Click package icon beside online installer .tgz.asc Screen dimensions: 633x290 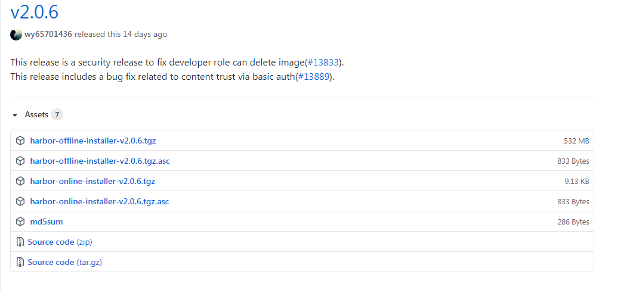(20, 201)
